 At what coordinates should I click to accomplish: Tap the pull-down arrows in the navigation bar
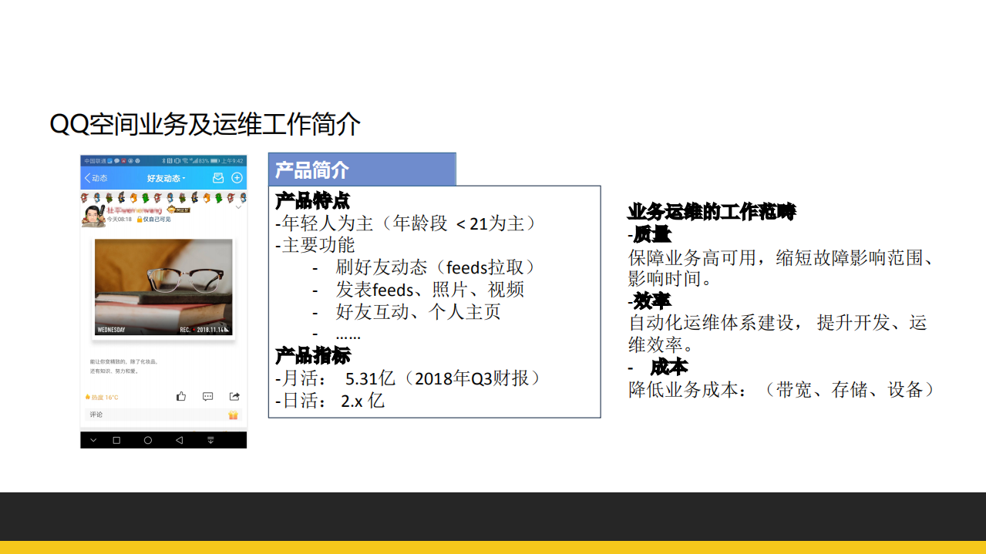tap(210, 440)
